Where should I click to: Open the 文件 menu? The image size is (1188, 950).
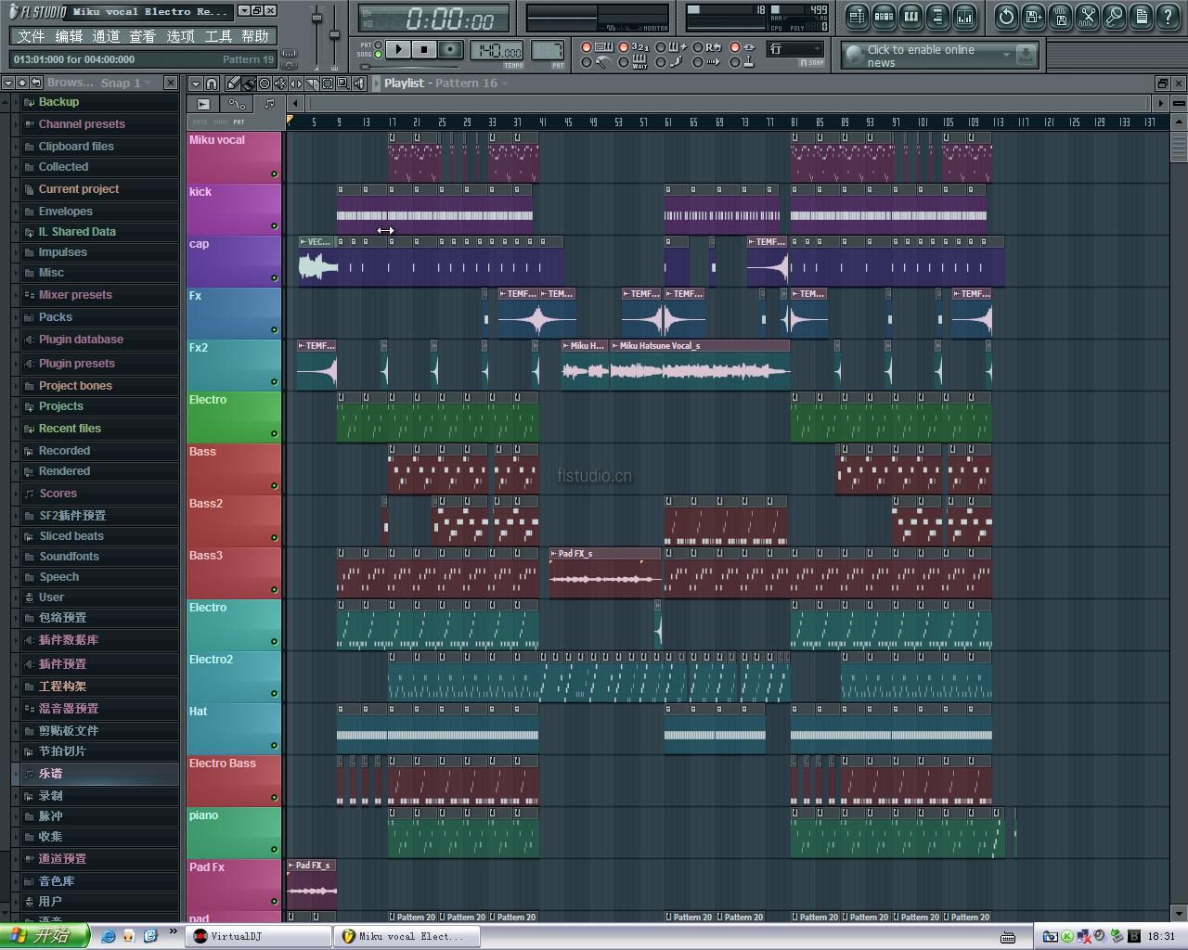31,36
